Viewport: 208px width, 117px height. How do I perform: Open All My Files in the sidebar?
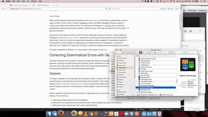pos(122,70)
